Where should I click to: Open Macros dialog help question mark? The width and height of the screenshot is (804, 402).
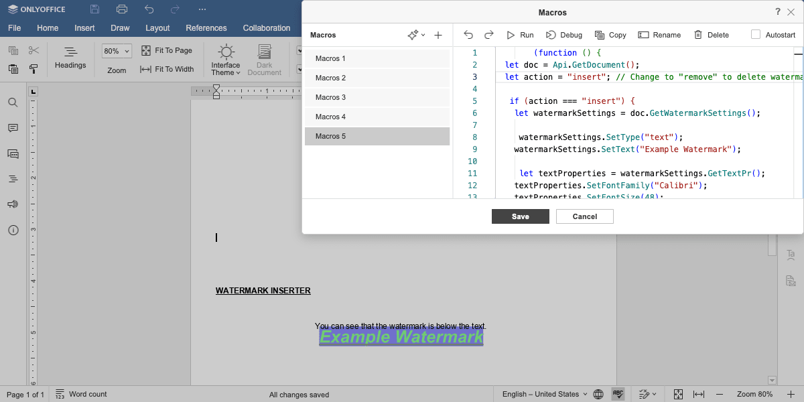(x=778, y=12)
